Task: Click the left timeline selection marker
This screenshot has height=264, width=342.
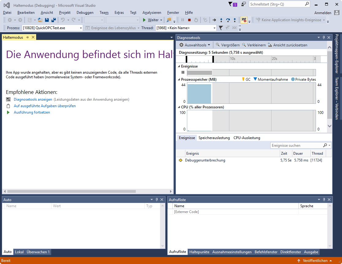Action: (x=186, y=59)
